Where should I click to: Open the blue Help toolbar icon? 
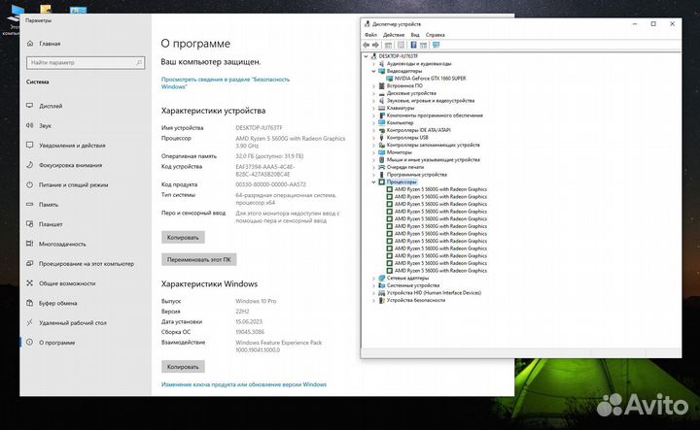[413, 45]
